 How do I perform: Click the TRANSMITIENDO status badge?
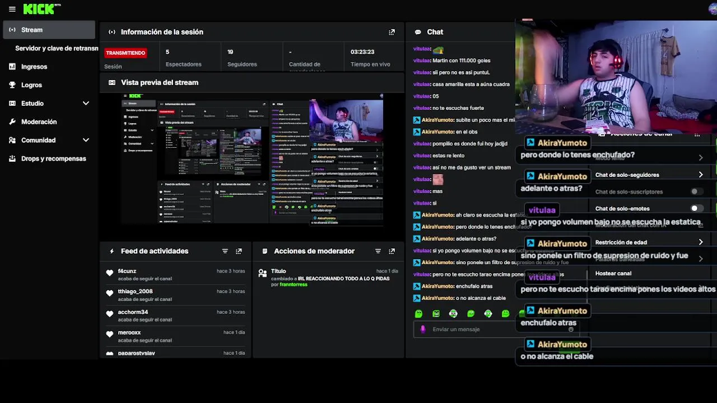(x=125, y=53)
